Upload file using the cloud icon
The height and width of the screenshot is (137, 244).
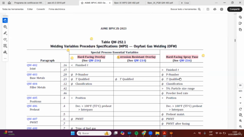(215, 9)
